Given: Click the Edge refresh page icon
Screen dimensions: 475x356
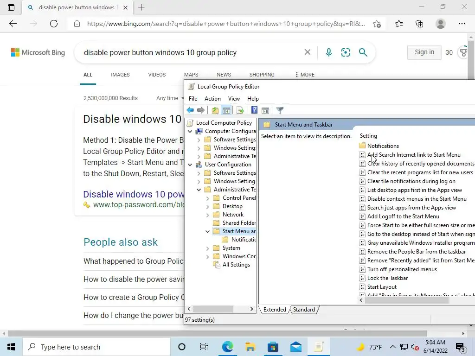Looking at the screenshot, I should 54,24.
